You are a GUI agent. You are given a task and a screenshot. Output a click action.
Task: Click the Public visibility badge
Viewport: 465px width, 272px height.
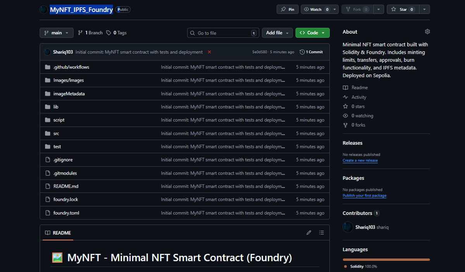123,10
